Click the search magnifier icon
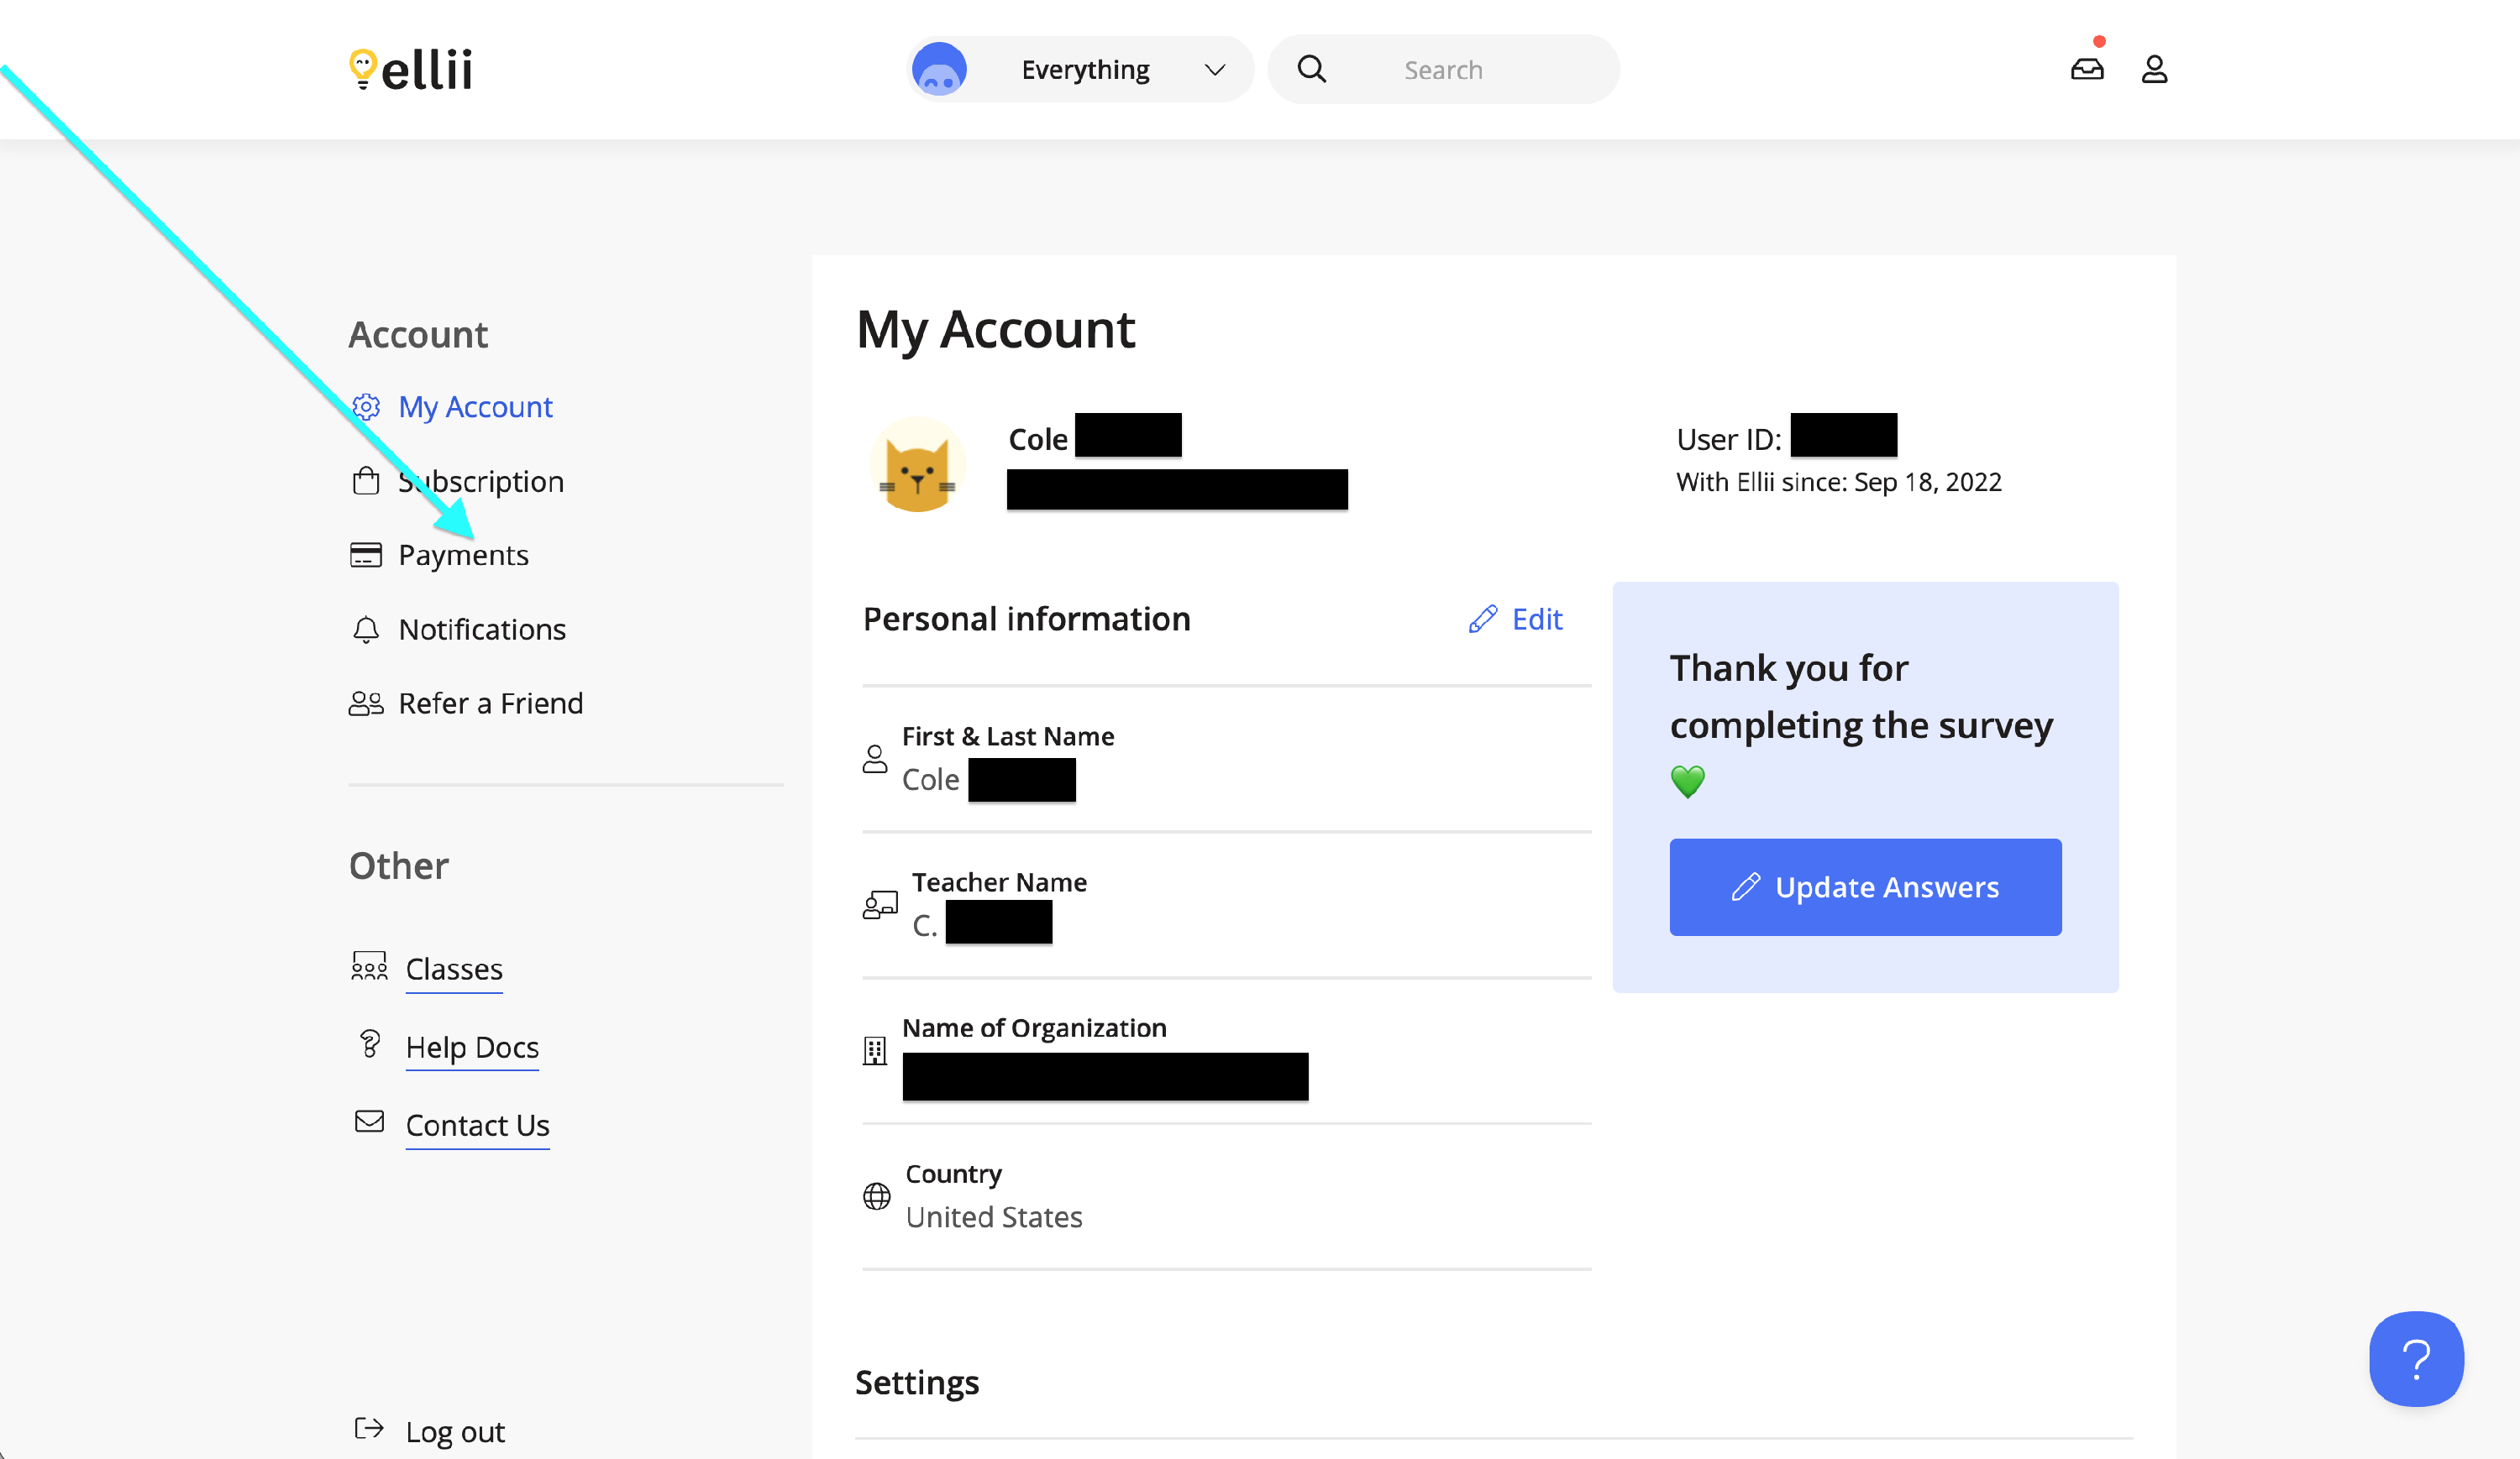This screenshot has width=2520, height=1459. [1311, 69]
